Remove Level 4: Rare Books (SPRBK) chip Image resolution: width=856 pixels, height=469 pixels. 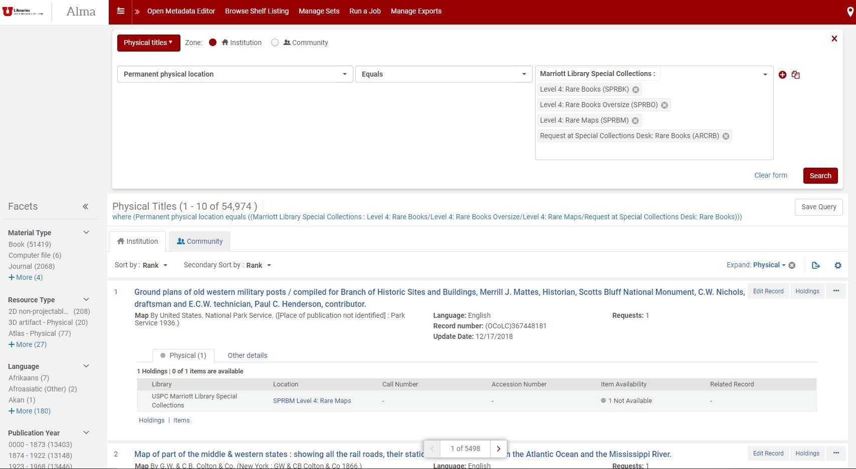635,90
